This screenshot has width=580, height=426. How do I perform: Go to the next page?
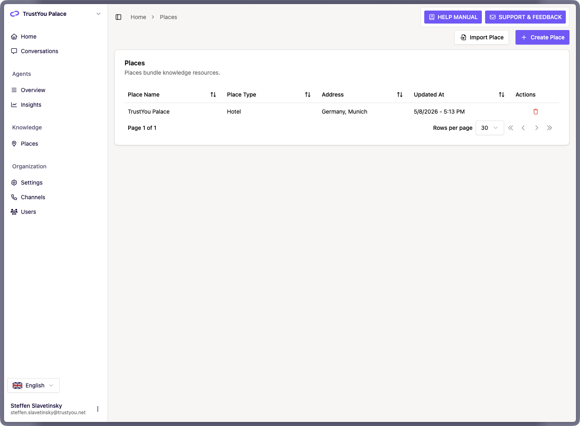click(537, 128)
